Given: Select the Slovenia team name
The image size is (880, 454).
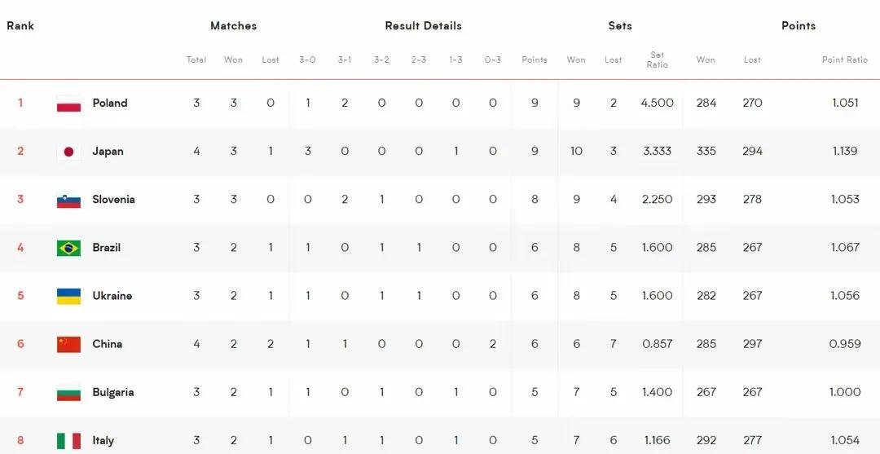Looking at the screenshot, I should (x=113, y=199).
